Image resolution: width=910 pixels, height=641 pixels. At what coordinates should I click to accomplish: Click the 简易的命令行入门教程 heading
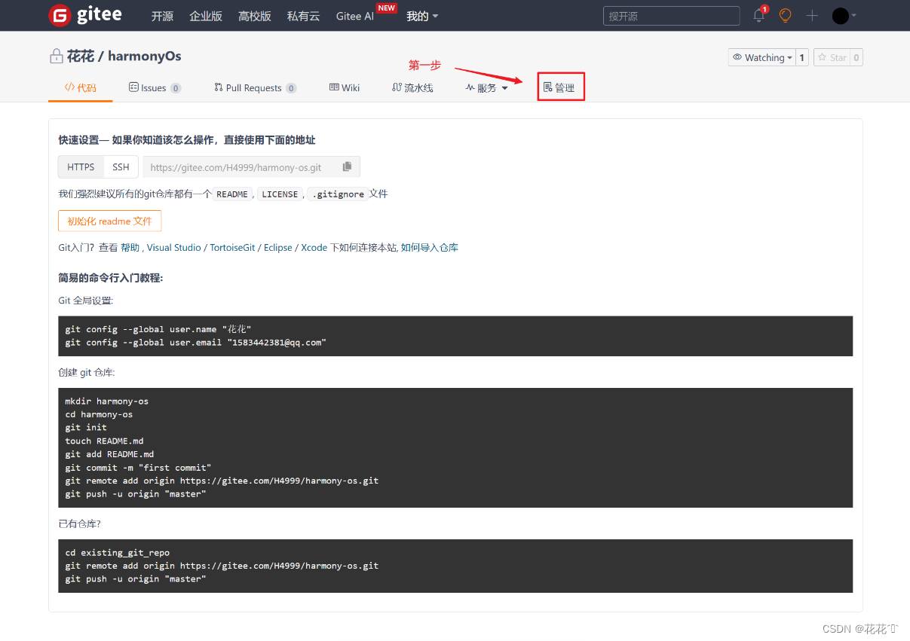[111, 278]
